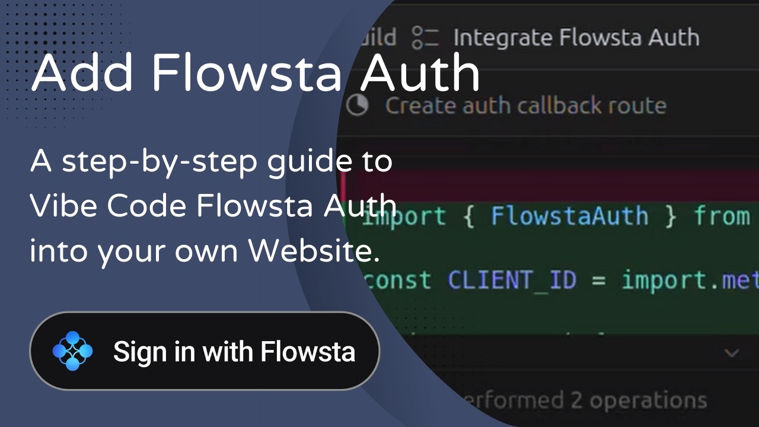Select the 'Create auth callback route' step
759x427 pixels.
526,106
